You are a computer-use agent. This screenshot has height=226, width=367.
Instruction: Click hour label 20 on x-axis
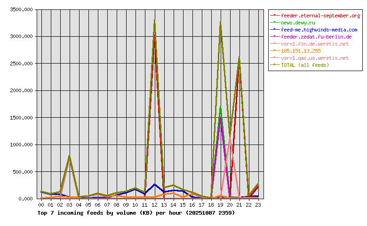[230, 205]
